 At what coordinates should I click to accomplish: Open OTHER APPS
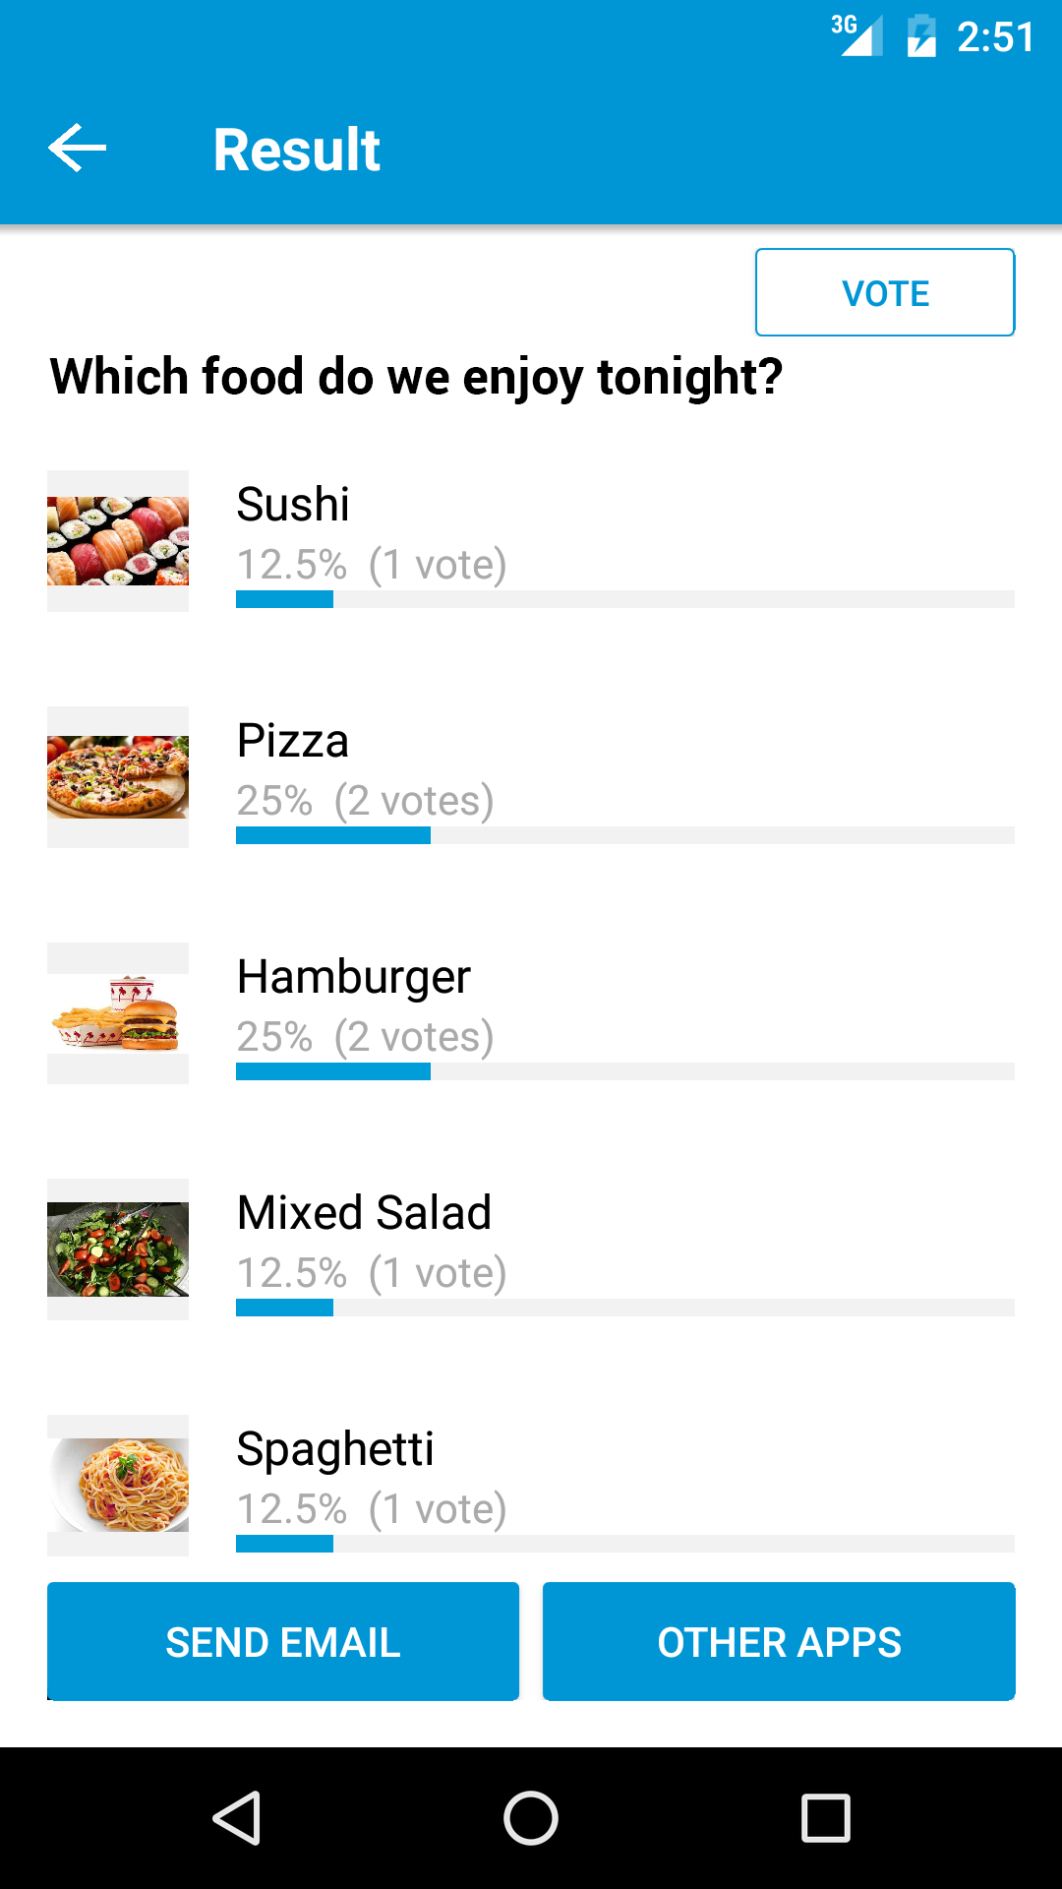[x=778, y=1641]
